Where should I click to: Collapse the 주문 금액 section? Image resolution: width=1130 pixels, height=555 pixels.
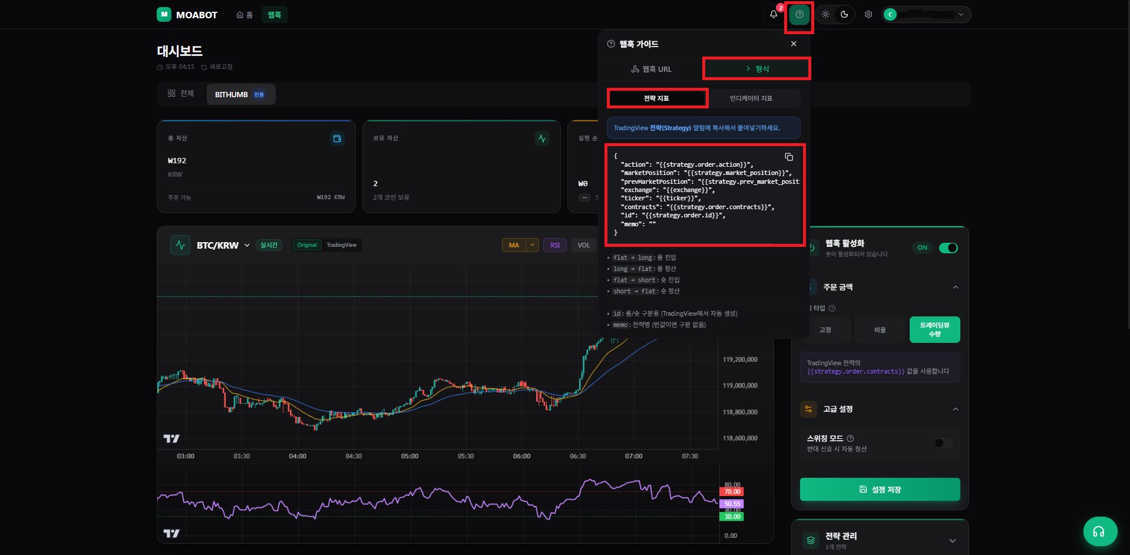click(x=956, y=287)
